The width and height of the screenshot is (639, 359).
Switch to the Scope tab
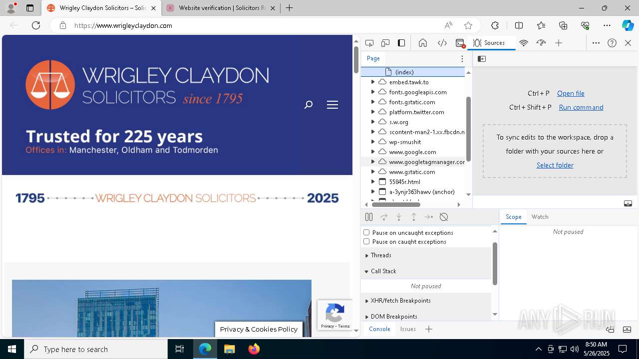(x=513, y=217)
